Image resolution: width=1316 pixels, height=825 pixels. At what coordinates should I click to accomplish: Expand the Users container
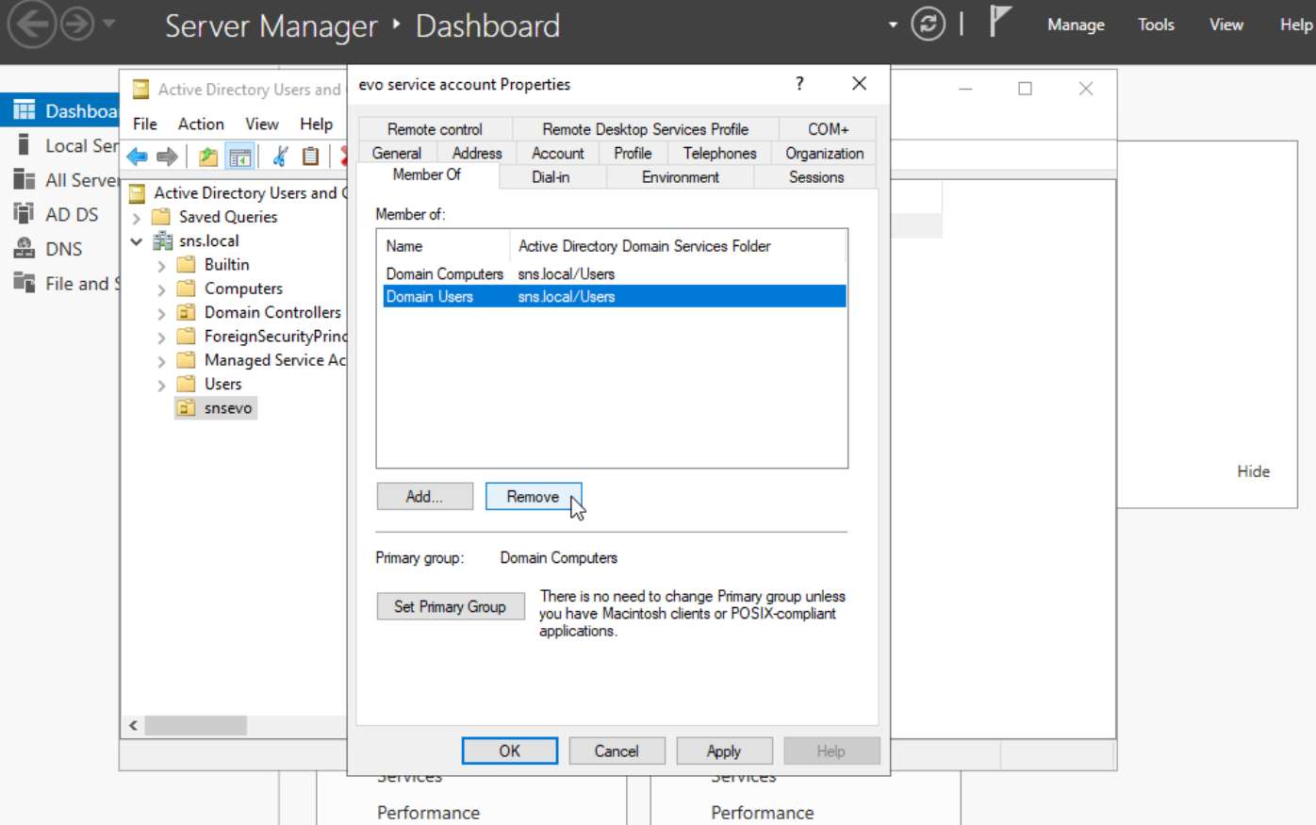(x=161, y=385)
